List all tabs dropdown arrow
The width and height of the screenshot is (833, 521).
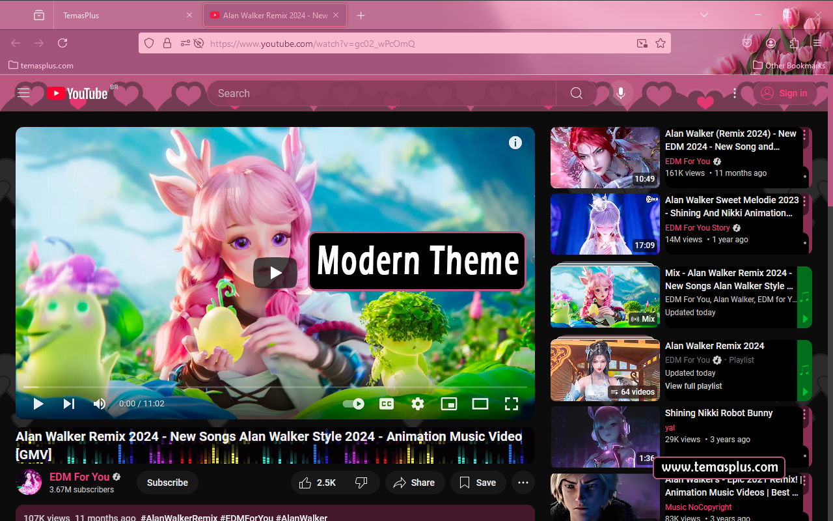pyautogui.click(x=704, y=14)
